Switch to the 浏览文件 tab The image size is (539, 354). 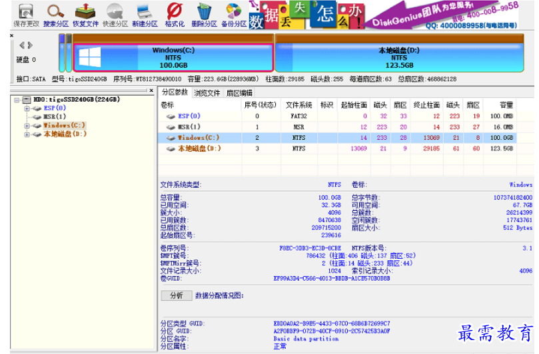pyautogui.click(x=207, y=92)
